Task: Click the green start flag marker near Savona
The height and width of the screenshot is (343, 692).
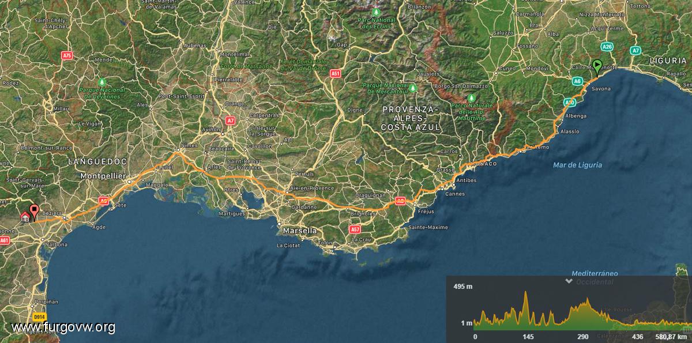Action: pyautogui.click(x=596, y=67)
